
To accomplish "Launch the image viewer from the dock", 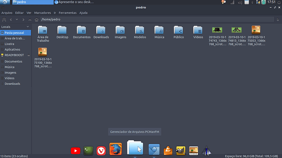I will (193, 151).
